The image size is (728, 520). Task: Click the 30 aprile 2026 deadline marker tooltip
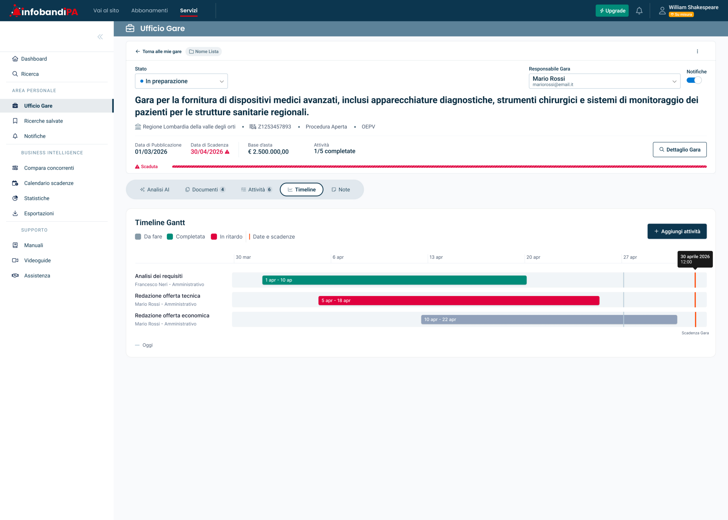[x=695, y=259]
